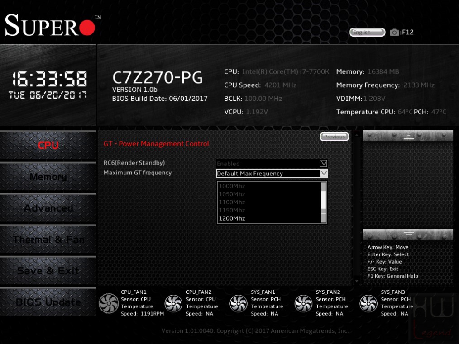This screenshot has height=344, width=459.
Task: Open the Maximum GT frequency combo box
Action: [x=272, y=173]
